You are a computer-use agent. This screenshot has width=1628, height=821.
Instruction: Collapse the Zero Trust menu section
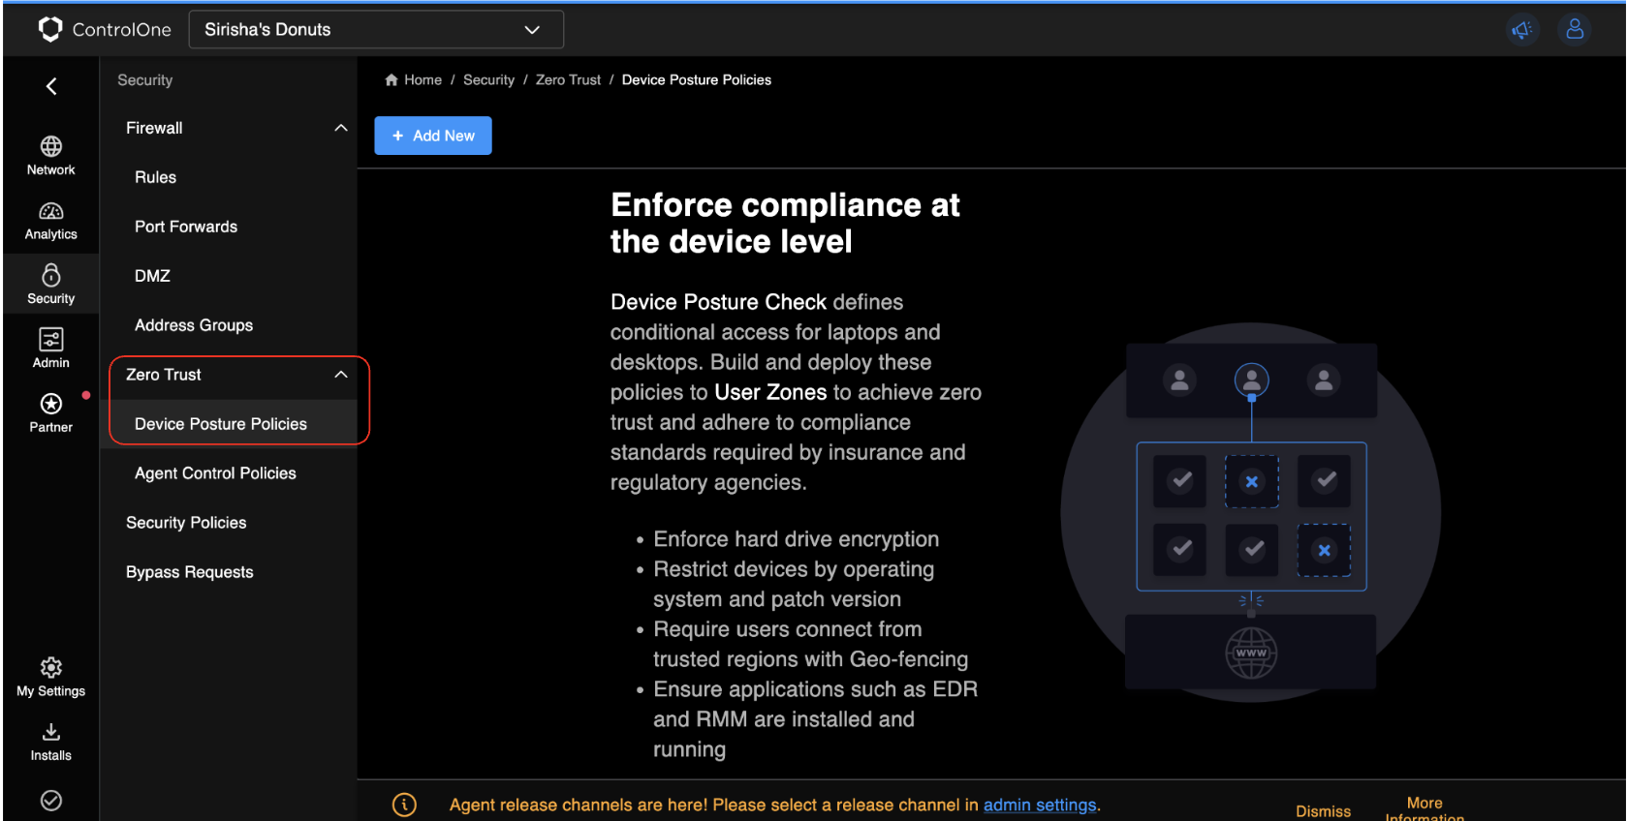point(340,375)
